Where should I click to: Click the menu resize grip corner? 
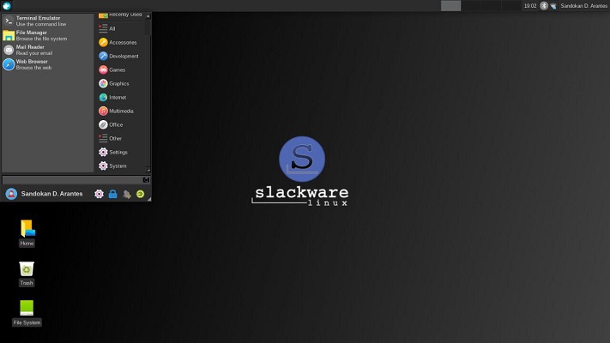[149, 199]
